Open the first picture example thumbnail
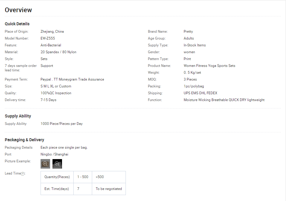Viewport: 286px width, 201px height. (45, 164)
